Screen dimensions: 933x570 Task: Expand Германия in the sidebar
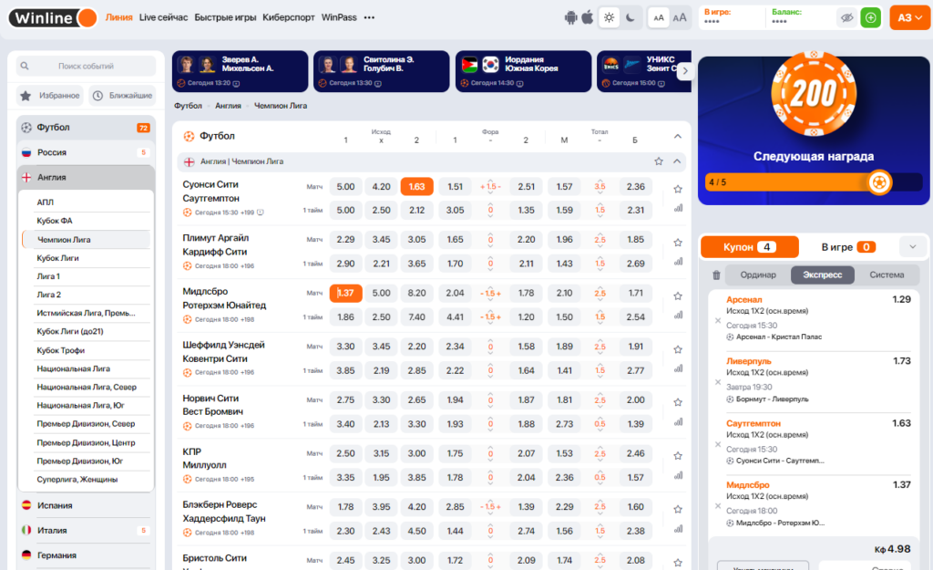87,555
